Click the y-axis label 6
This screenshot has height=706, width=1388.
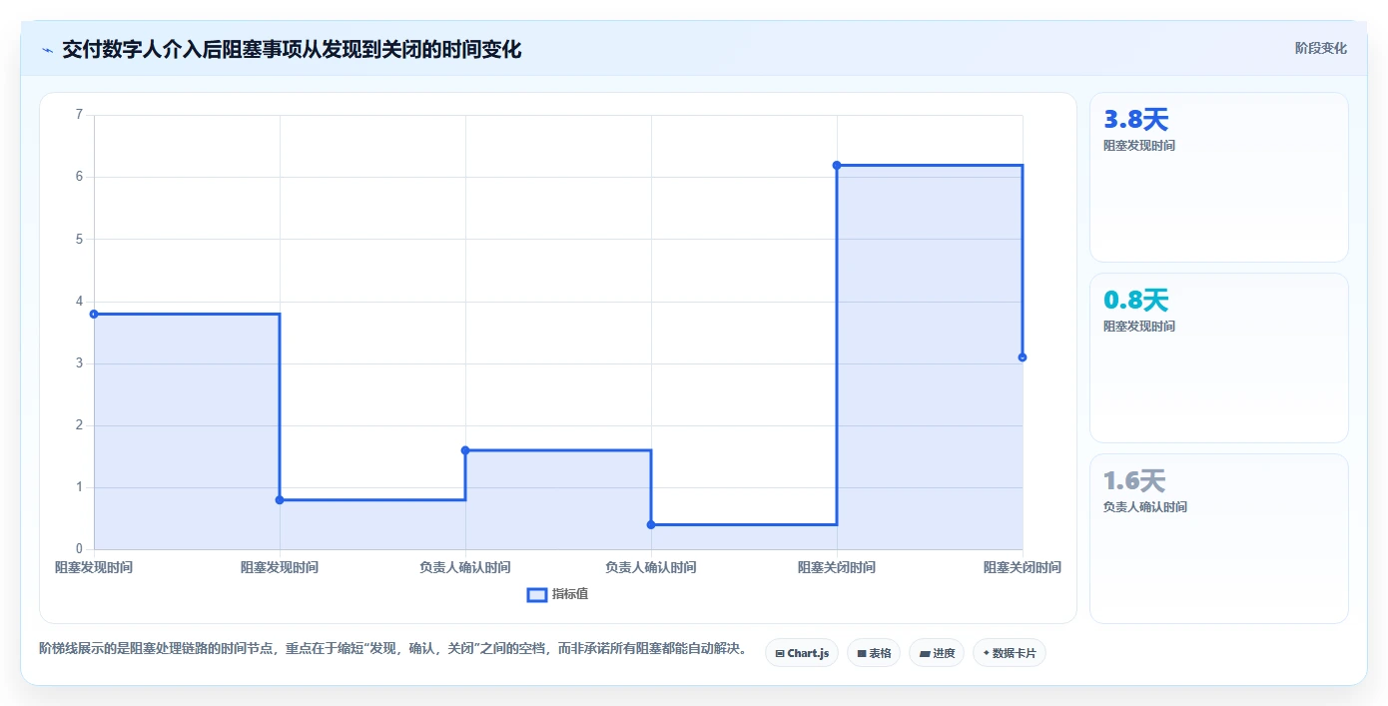point(79,177)
